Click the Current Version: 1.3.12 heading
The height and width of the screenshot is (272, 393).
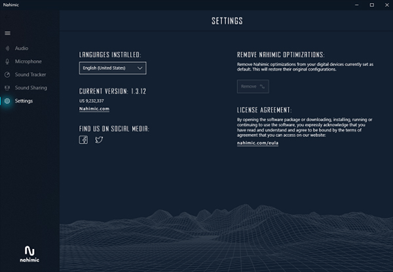point(113,92)
